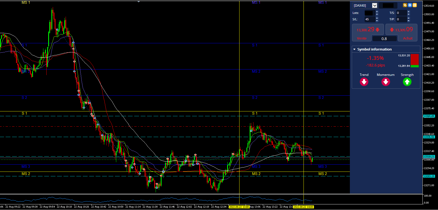This screenshot has height=210, width=438.
Task: Click the -1.35% daily change value
Action: click(x=375, y=58)
